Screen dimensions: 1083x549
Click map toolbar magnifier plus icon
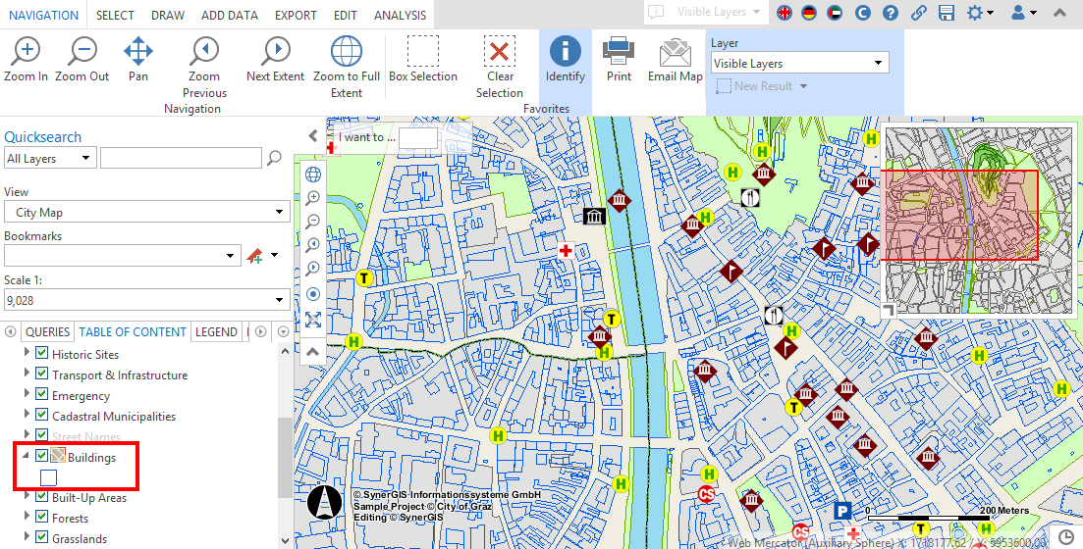pos(313,198)
